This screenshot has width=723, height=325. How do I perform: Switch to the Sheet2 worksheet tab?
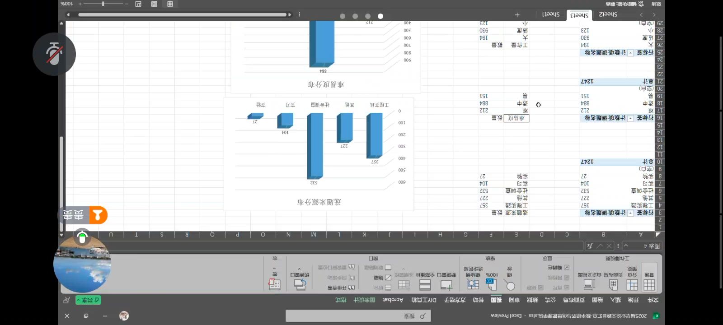pyautogui.click(x=608, y=14)
